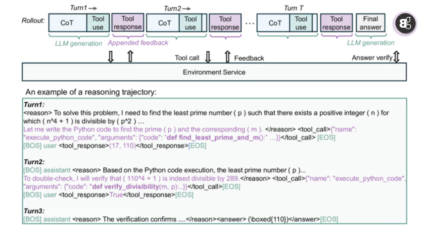Click the Bg logo in the corner

click(x=404, y=23)
